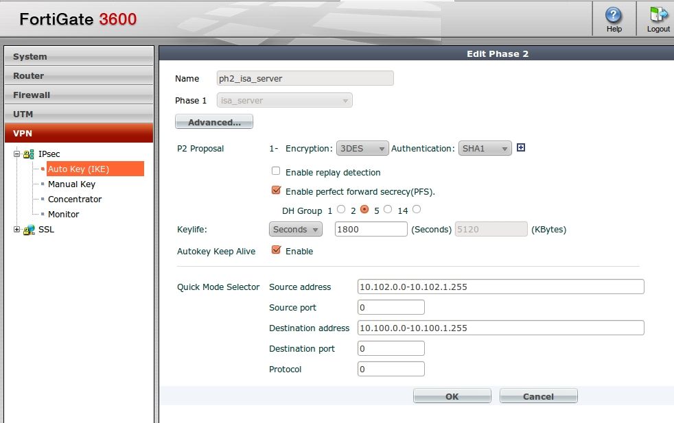Click the Source port field
Screen dimensions: 674x423
tap(391, 307)
